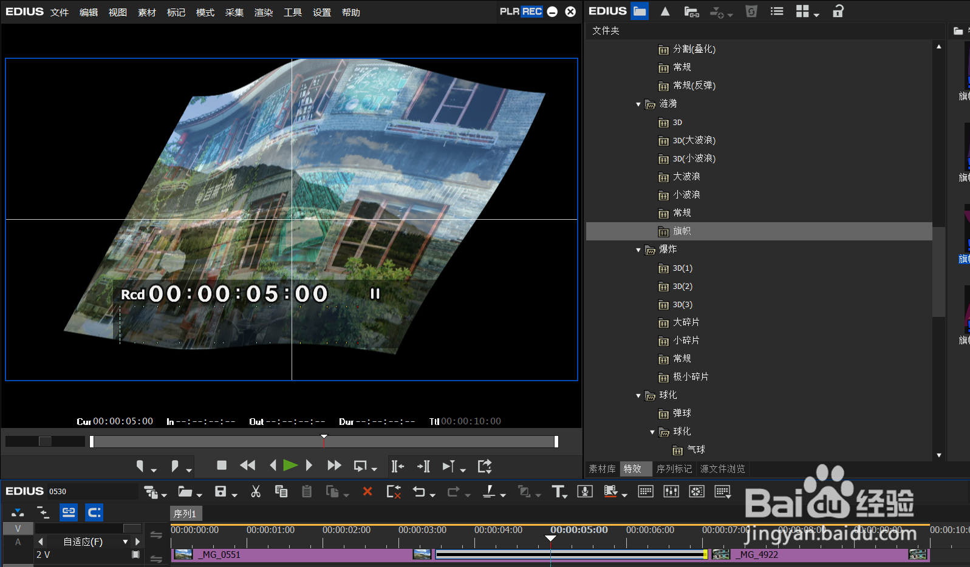
Task: Switch to the 素材库 tab
Action: click(x=602, y=469)
